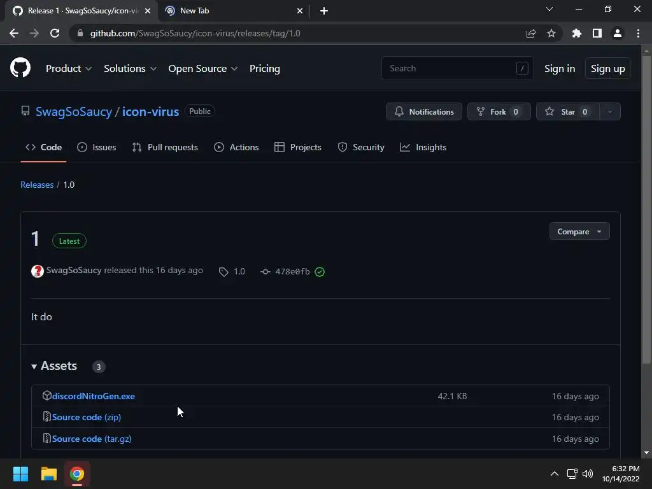Open the icon-virus repository link
Screen dimensions: 652x489
coord(150,111)
